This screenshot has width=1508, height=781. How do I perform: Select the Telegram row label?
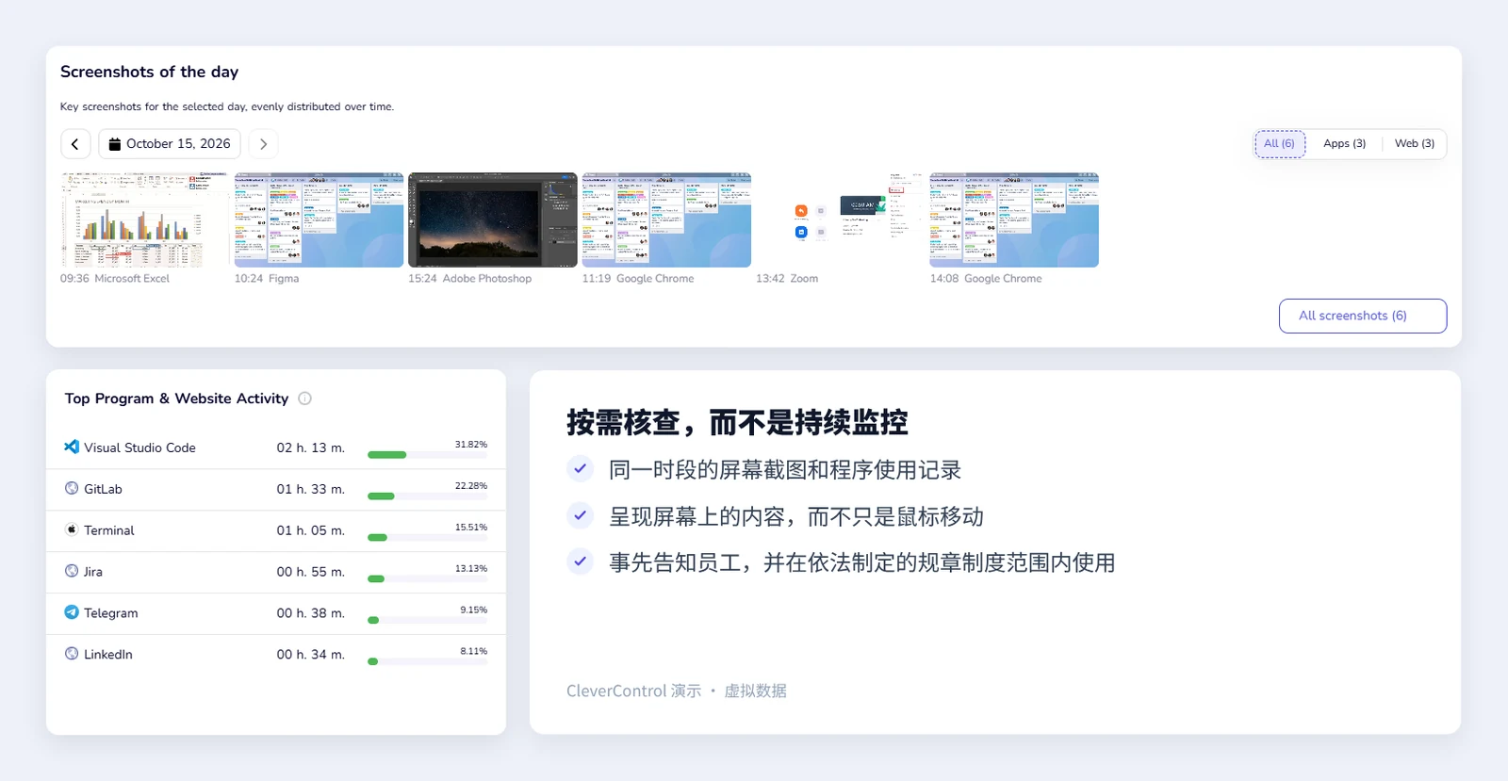click(110, 613)
